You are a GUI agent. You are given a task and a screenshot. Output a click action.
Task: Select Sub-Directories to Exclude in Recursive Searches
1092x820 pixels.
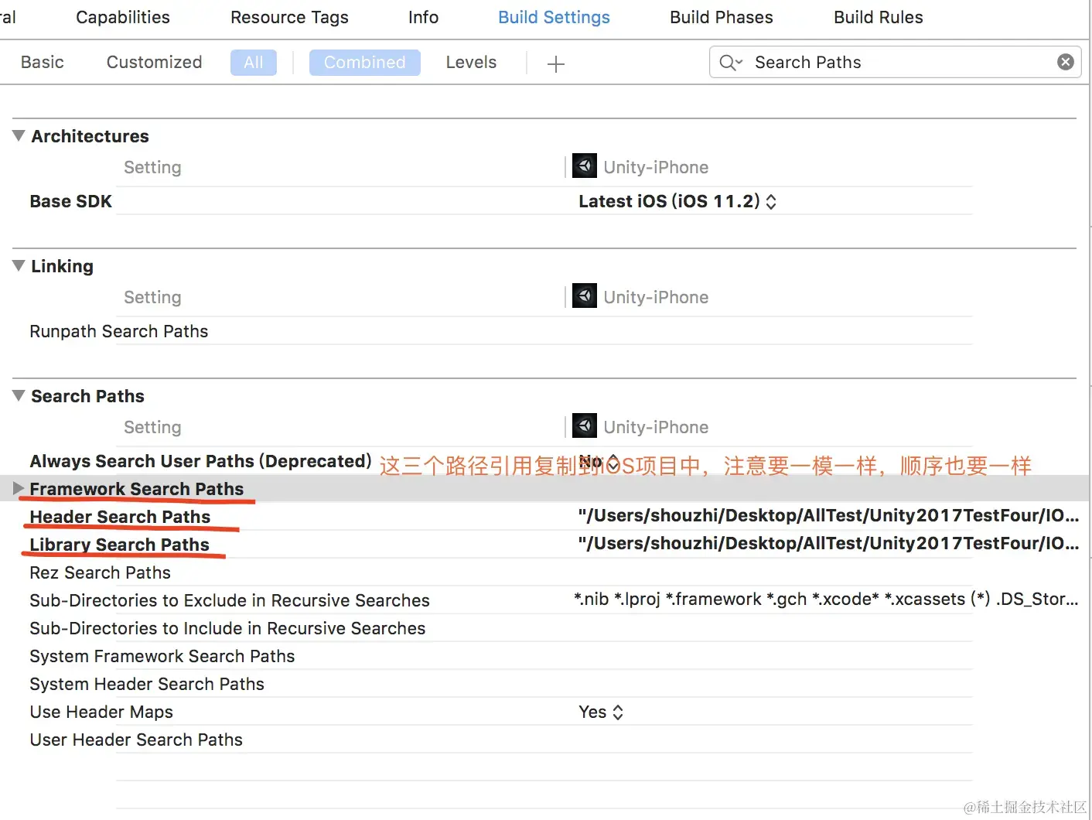tap(229, 600)
